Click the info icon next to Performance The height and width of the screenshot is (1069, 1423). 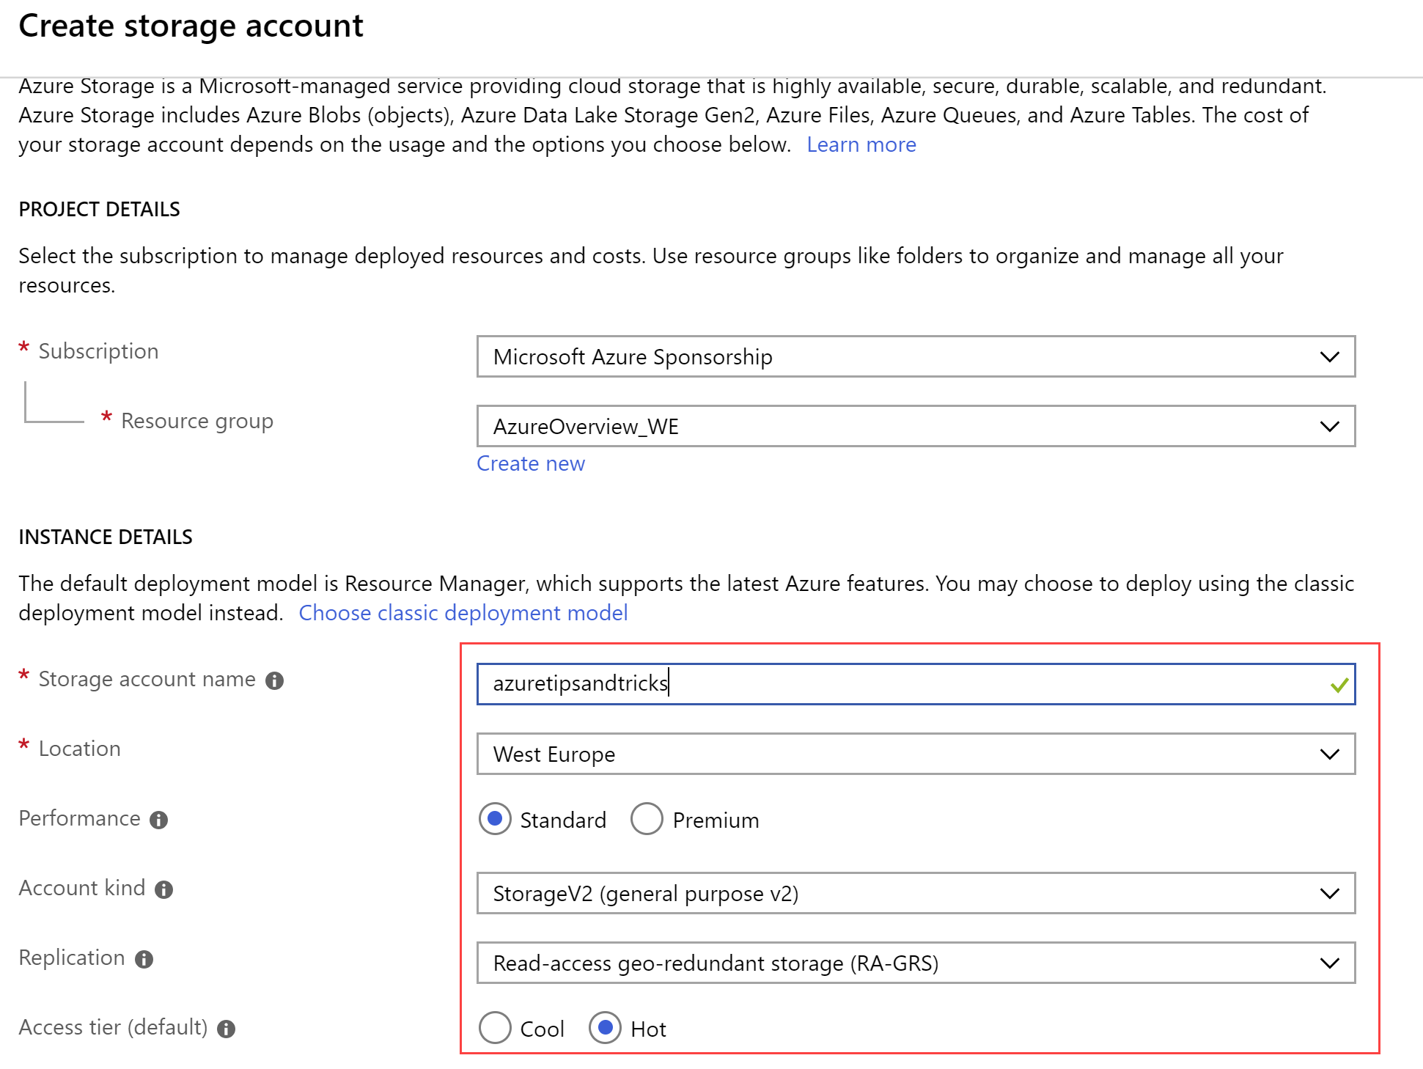click(160, 820)
